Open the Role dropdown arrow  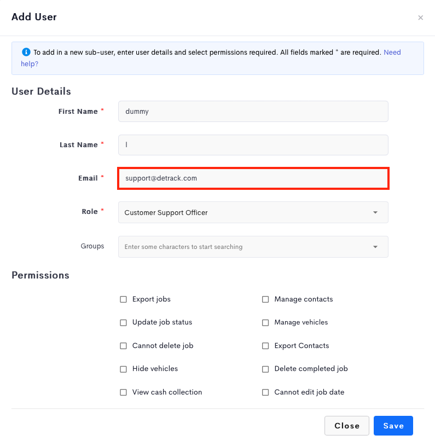click(375, 212)
